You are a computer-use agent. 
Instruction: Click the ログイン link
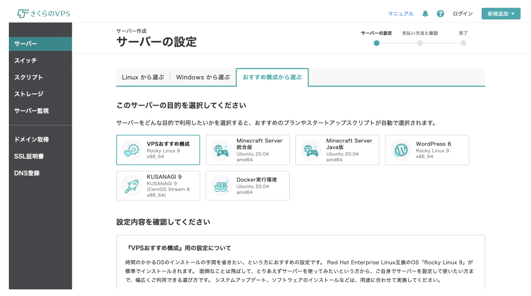462,14
